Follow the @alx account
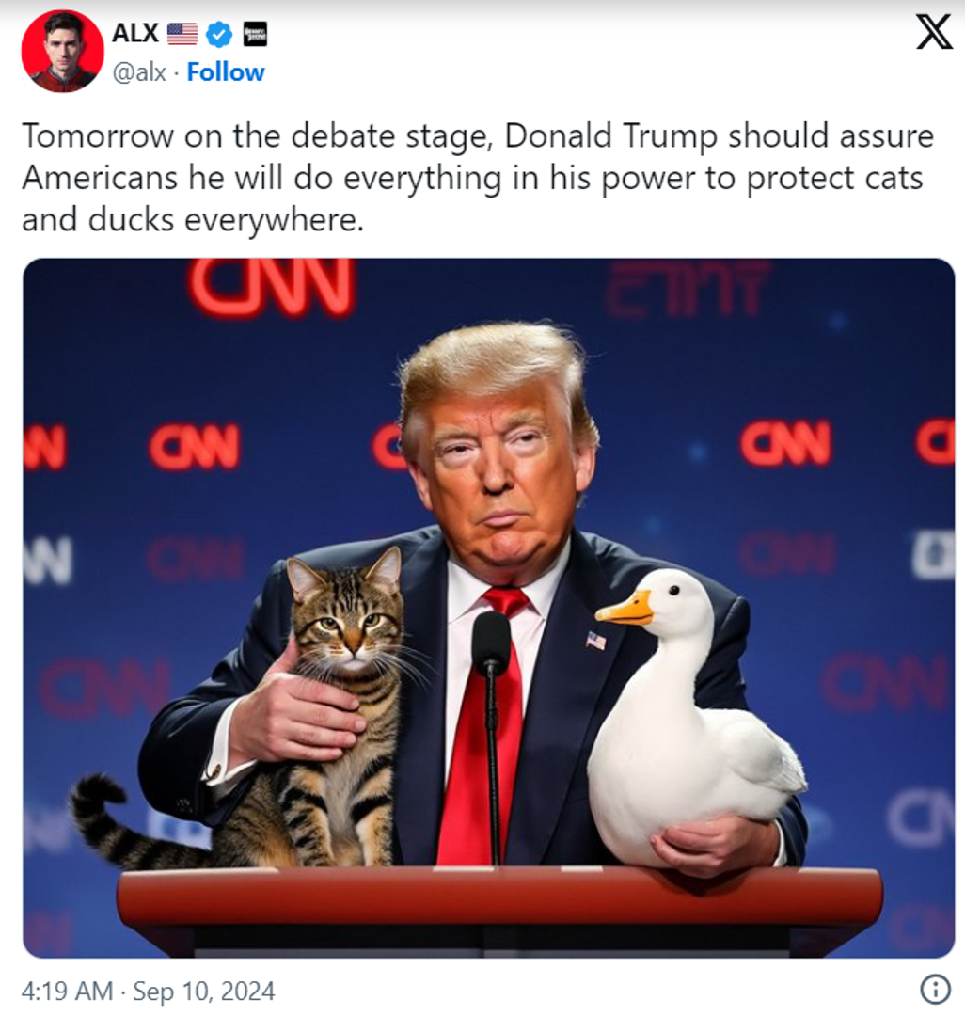This screenshot has width=965, height=1016. click(x=226, y=71)
